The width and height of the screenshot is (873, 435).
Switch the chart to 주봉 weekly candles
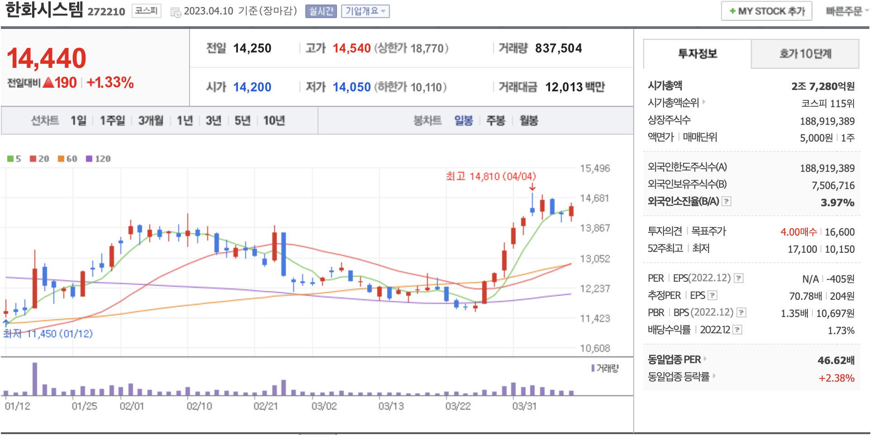(495, 121)
